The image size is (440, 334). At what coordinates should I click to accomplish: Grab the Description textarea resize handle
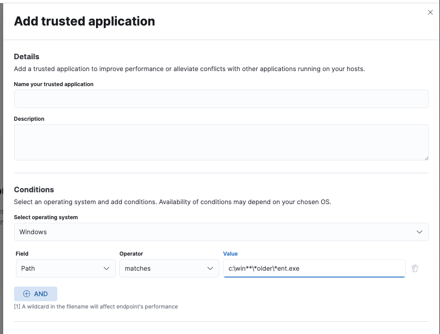point(426,158)
